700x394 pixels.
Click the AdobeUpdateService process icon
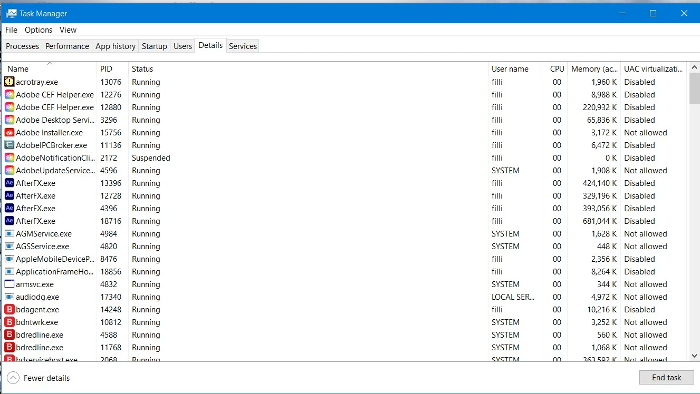[x=9, y=170]
